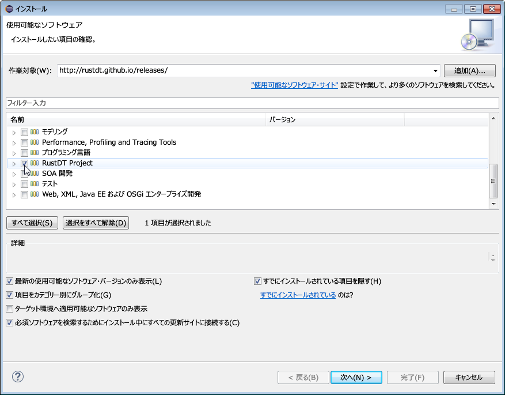Click the 追加(A)... button

coord(469,70)
